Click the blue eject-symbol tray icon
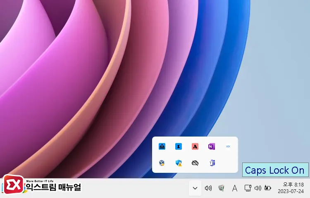The width and height of the screenshot is (310, 198). (x=162, y=146)
